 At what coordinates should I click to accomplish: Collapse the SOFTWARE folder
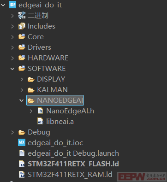point(12,69)
